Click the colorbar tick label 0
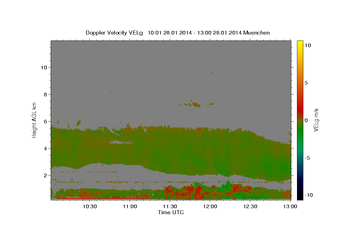Screen dimensions: 360x240 point(306,120)
